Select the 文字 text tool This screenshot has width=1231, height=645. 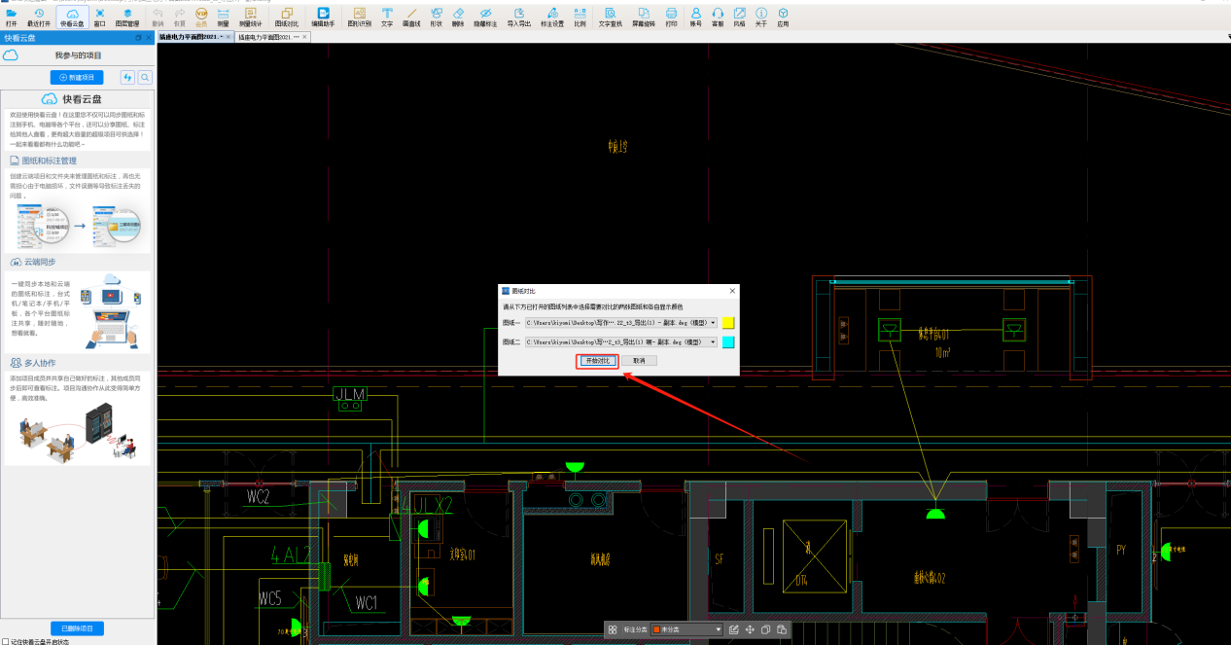click(x=387, y=16)
